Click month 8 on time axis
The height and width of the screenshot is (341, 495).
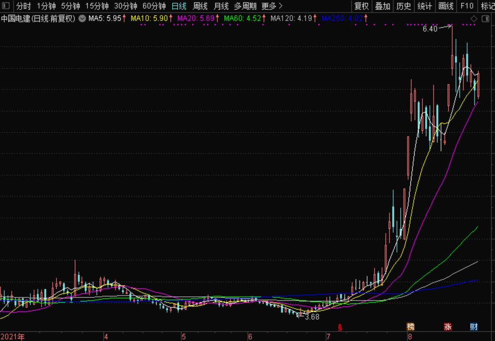coord(410,337)
